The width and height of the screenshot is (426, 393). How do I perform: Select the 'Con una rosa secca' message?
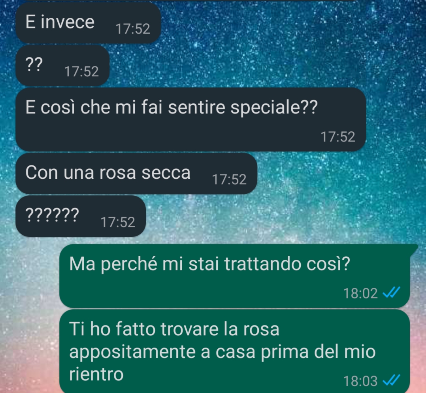tap(136, 174)
